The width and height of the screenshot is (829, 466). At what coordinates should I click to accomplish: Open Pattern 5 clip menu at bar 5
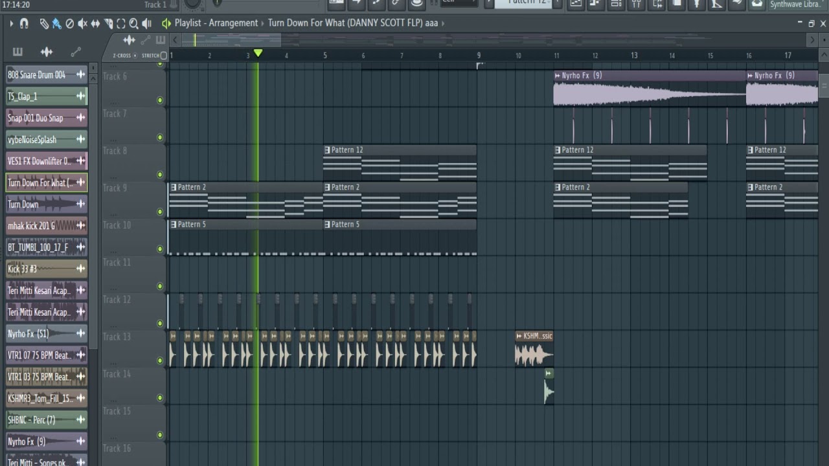pos(327,225)
